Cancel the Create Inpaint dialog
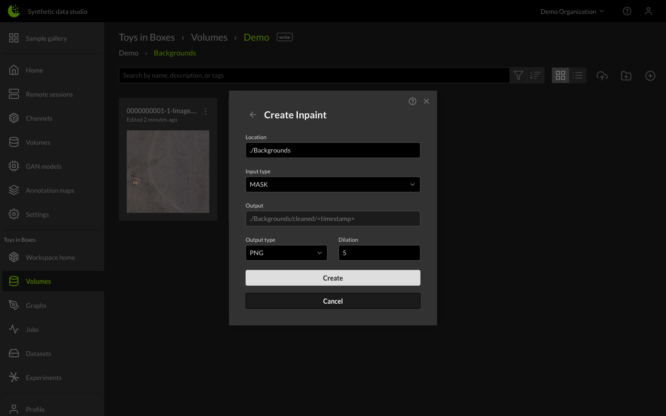This screenshot has width=666, height=416. (333, 301)
